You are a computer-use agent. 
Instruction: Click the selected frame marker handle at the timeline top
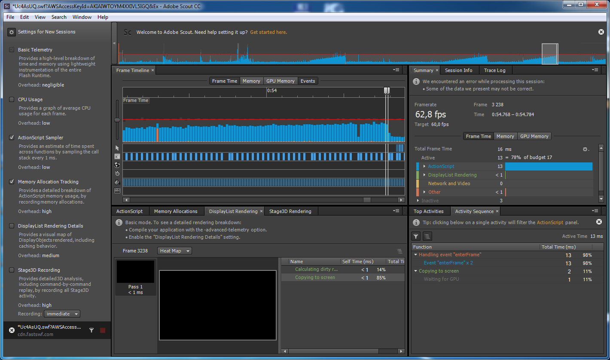pyautogui.click(x=387, y=90)
